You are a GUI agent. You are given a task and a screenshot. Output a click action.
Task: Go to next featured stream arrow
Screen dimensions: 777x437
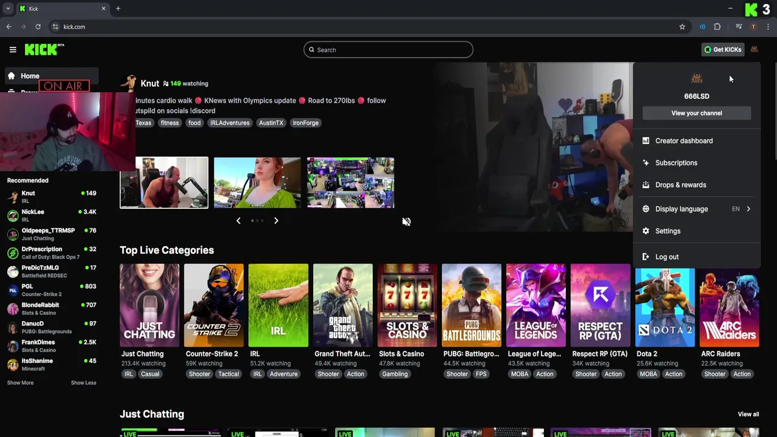276,221
